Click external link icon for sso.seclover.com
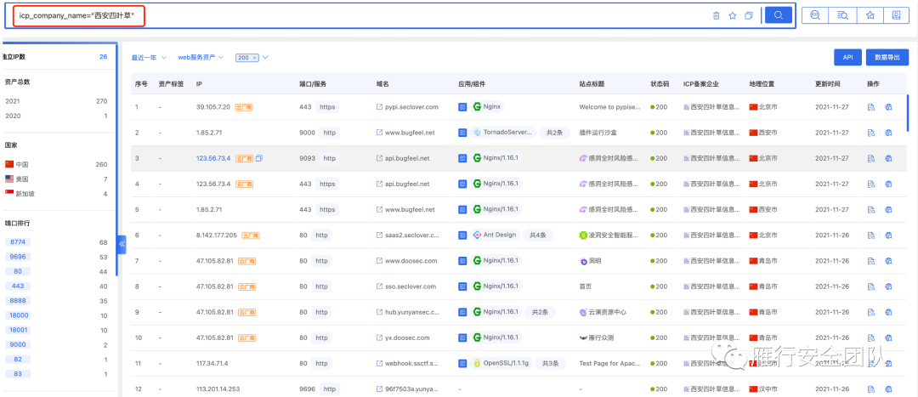This screenshot has height=397, width=918. (379, 286)
